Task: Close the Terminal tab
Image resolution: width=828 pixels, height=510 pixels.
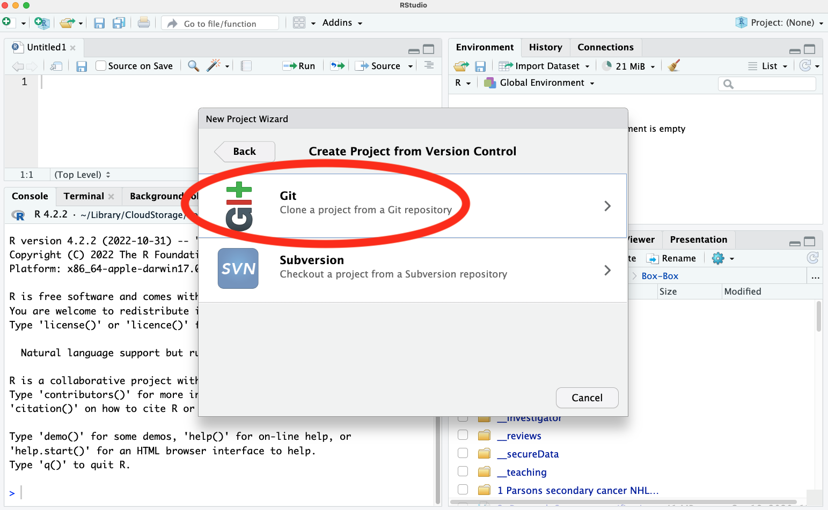Action: (x=111, y=197)
